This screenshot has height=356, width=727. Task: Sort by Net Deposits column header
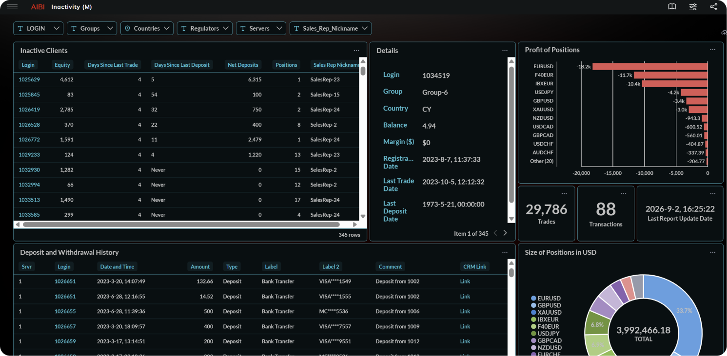pyautogui.click(x=243, y=65)
